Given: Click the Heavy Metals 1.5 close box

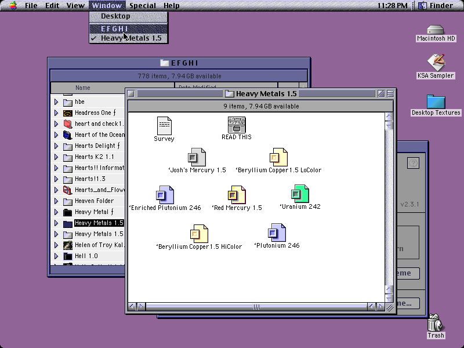Looking at the screenshot, I should 131,94.
